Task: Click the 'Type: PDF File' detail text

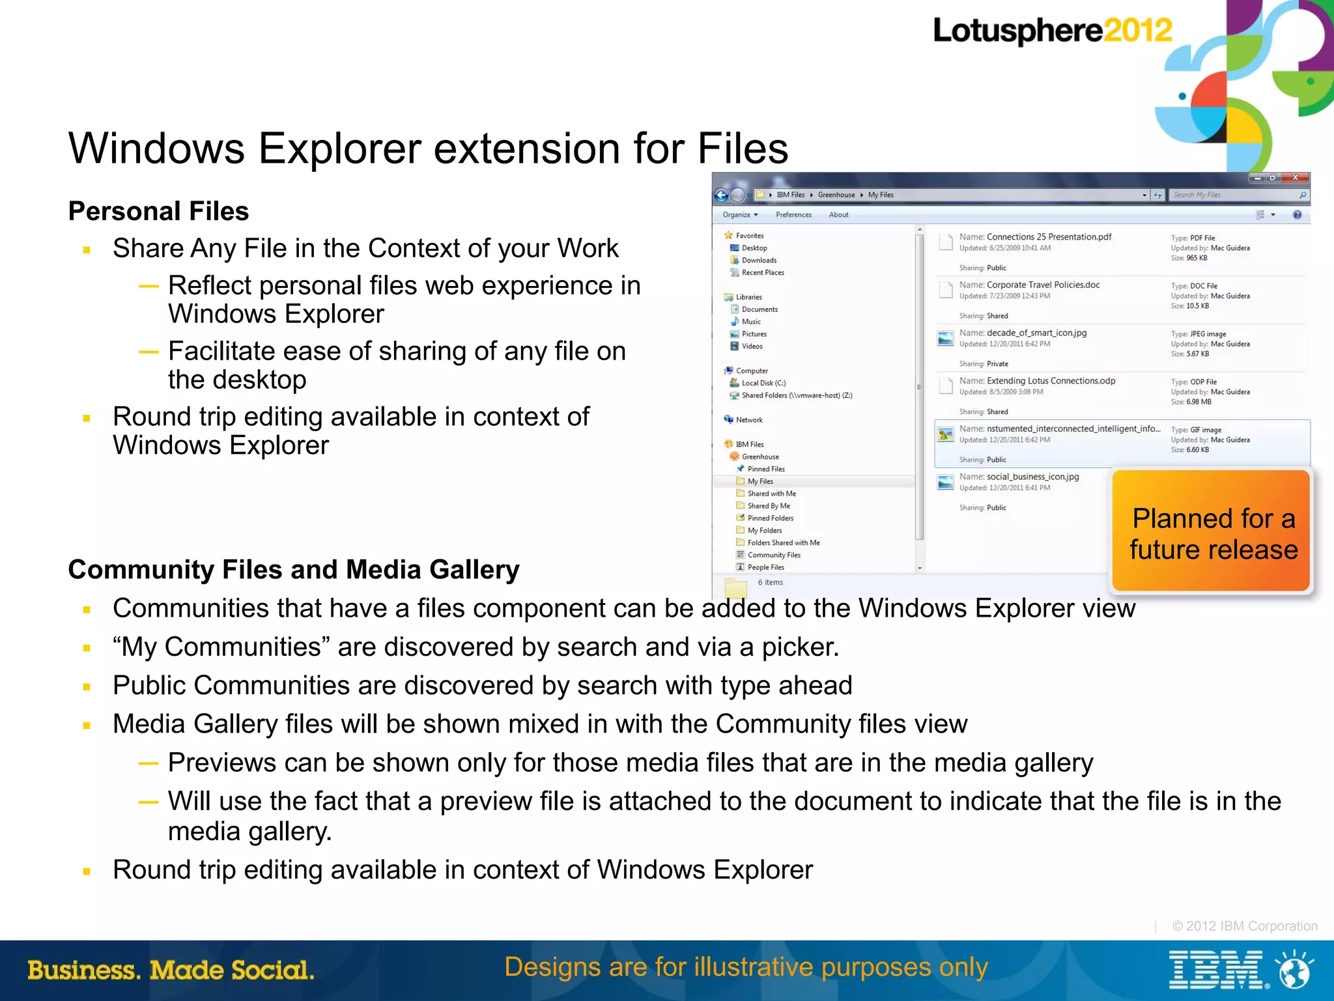Action: pyautogui.click(x=1193, y=238)
